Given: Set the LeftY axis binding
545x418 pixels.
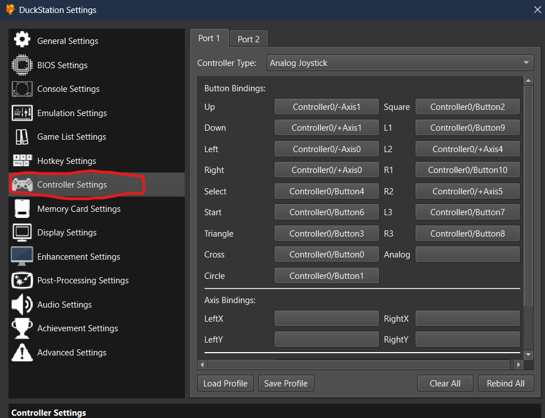Looking at the screenshot, I should click(326, 340).
